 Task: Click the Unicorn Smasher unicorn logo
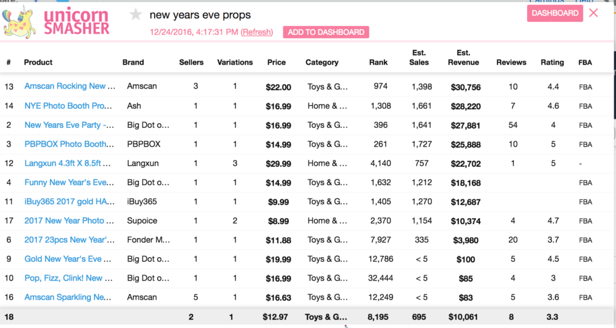[19, 22]
